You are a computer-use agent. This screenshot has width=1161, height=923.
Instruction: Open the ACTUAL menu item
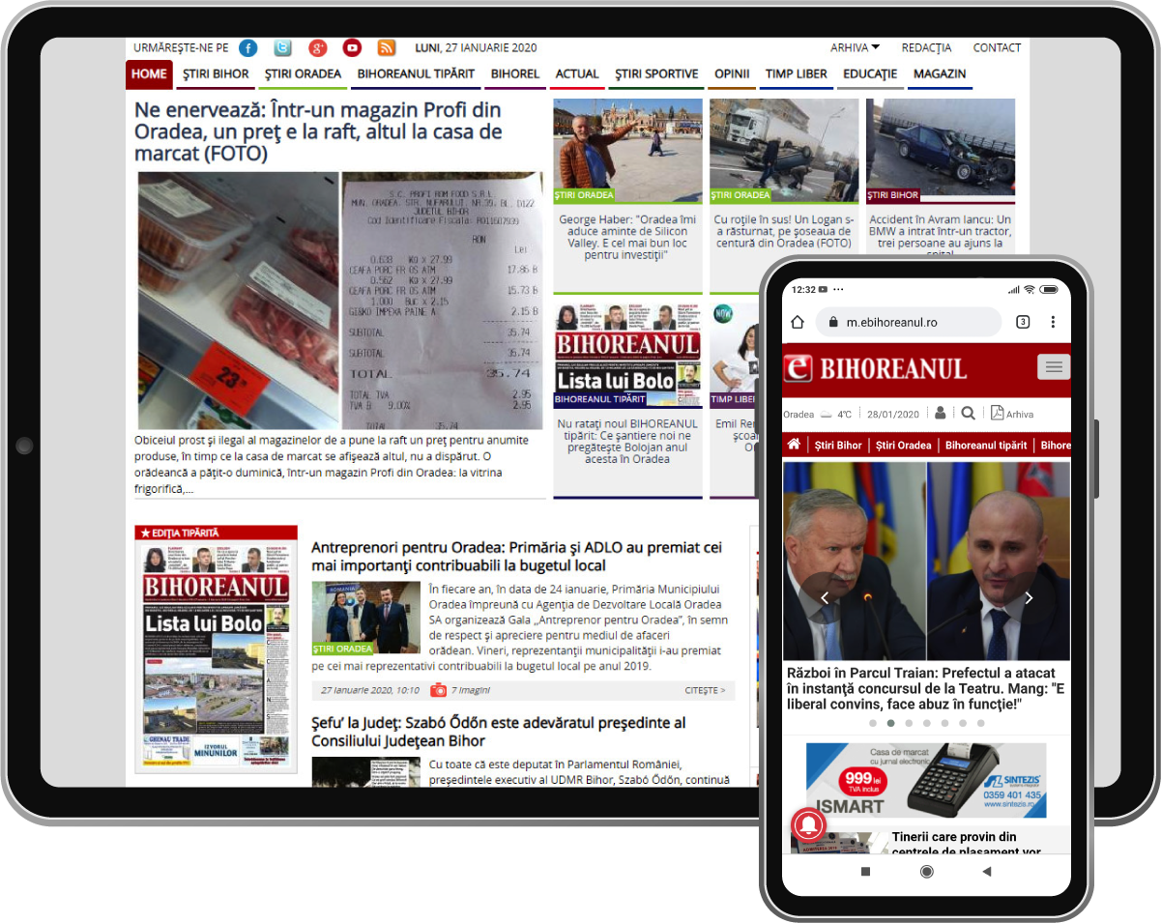577,74
